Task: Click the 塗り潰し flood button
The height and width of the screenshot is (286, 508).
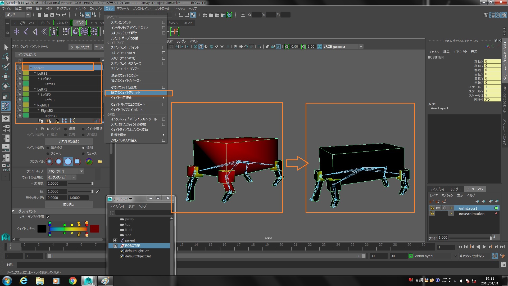Action: coord(69,204)
